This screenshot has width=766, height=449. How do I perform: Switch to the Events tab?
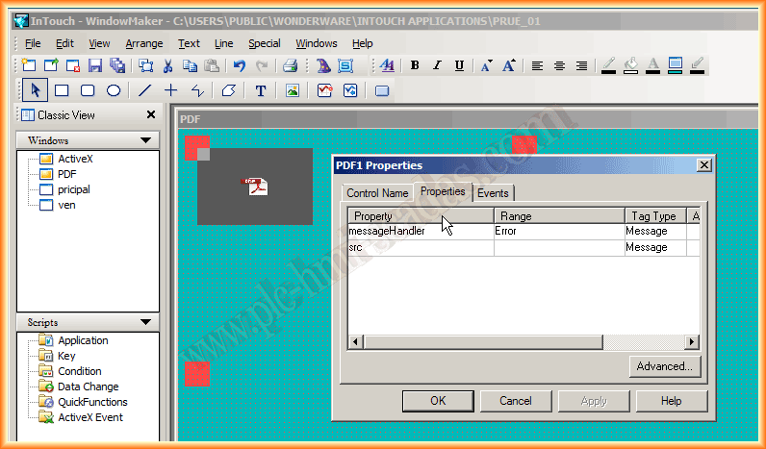point(493,192)
